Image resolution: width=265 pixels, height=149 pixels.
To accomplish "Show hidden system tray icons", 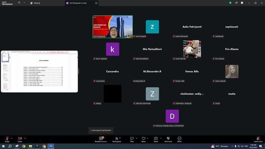I will [232, 146].
